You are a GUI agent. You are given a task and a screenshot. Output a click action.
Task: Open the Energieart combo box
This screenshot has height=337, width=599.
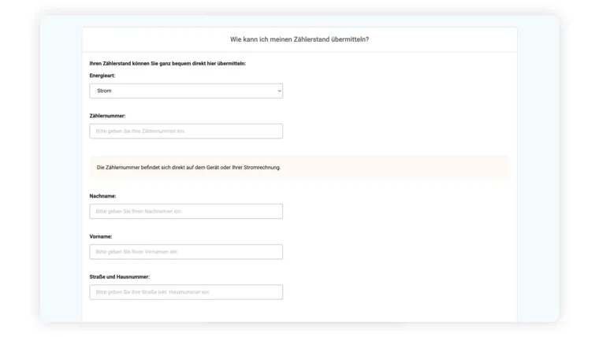tap(186, 91)
